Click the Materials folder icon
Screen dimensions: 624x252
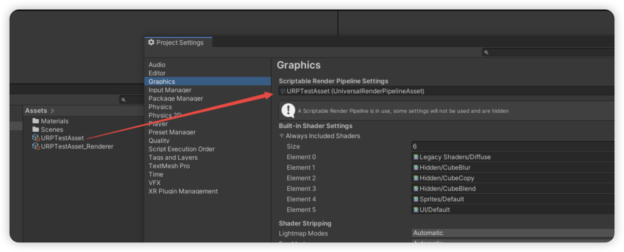click(x=36, y=121)
